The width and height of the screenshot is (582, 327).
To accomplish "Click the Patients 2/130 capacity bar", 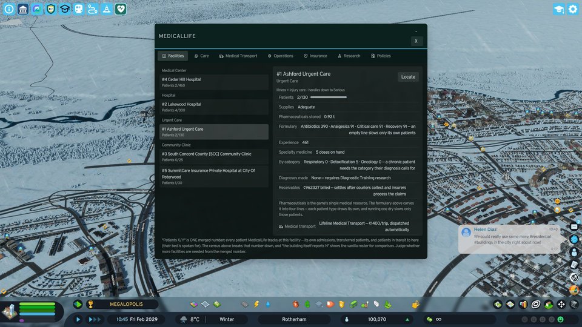I will pos(329,97).
